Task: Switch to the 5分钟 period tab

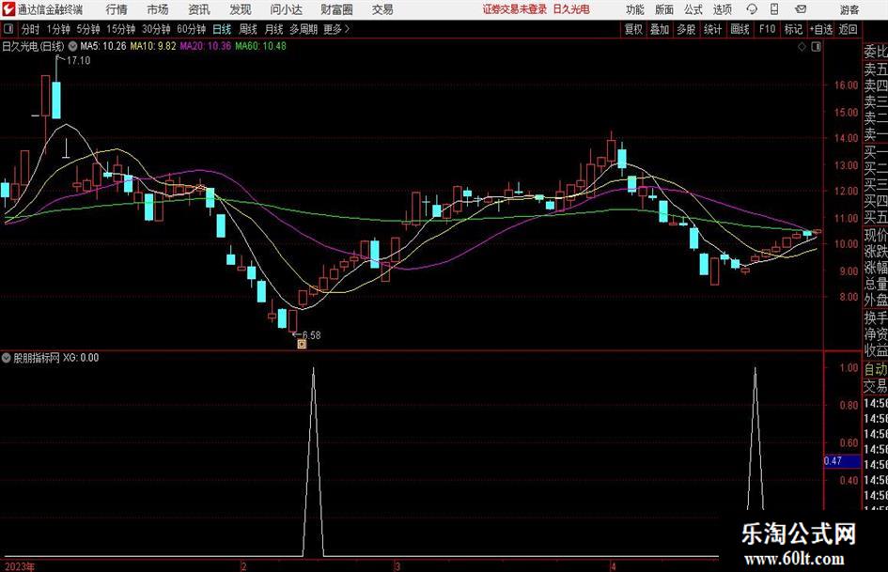Action: 87,29
